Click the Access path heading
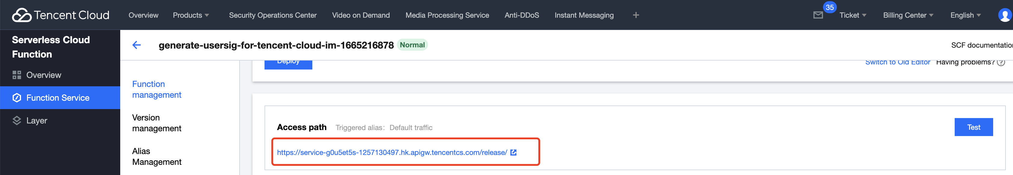Viewport: 1013px width, 175px height. coord(301,127)
